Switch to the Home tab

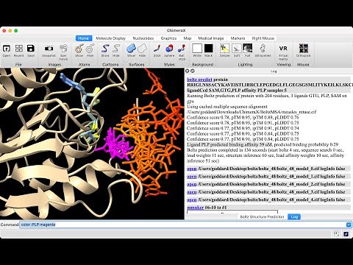[x=83, y=38]
